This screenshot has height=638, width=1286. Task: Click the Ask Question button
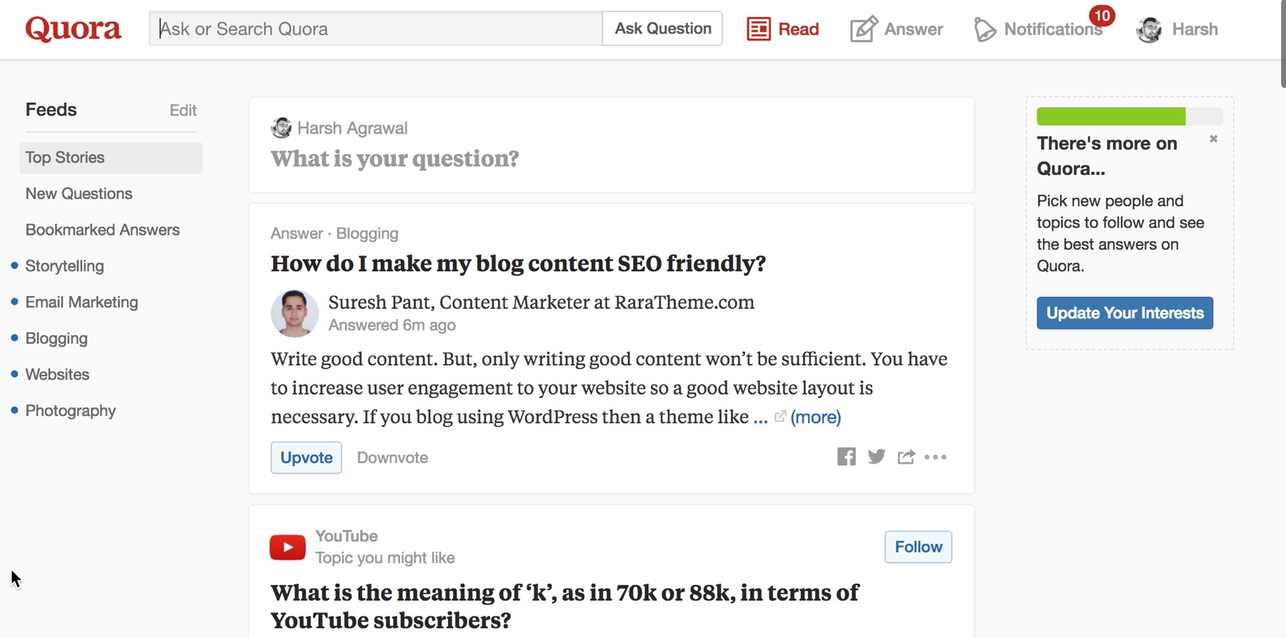[662, 29]
